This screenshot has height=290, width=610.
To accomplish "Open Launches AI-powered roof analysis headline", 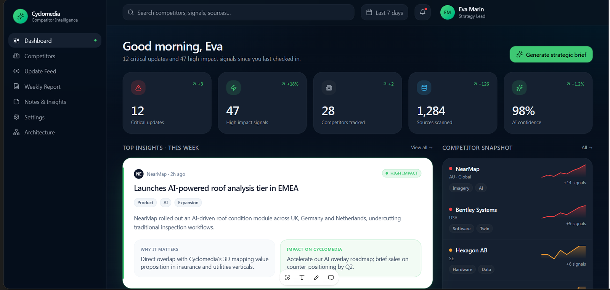I will [x=216, y=188].
